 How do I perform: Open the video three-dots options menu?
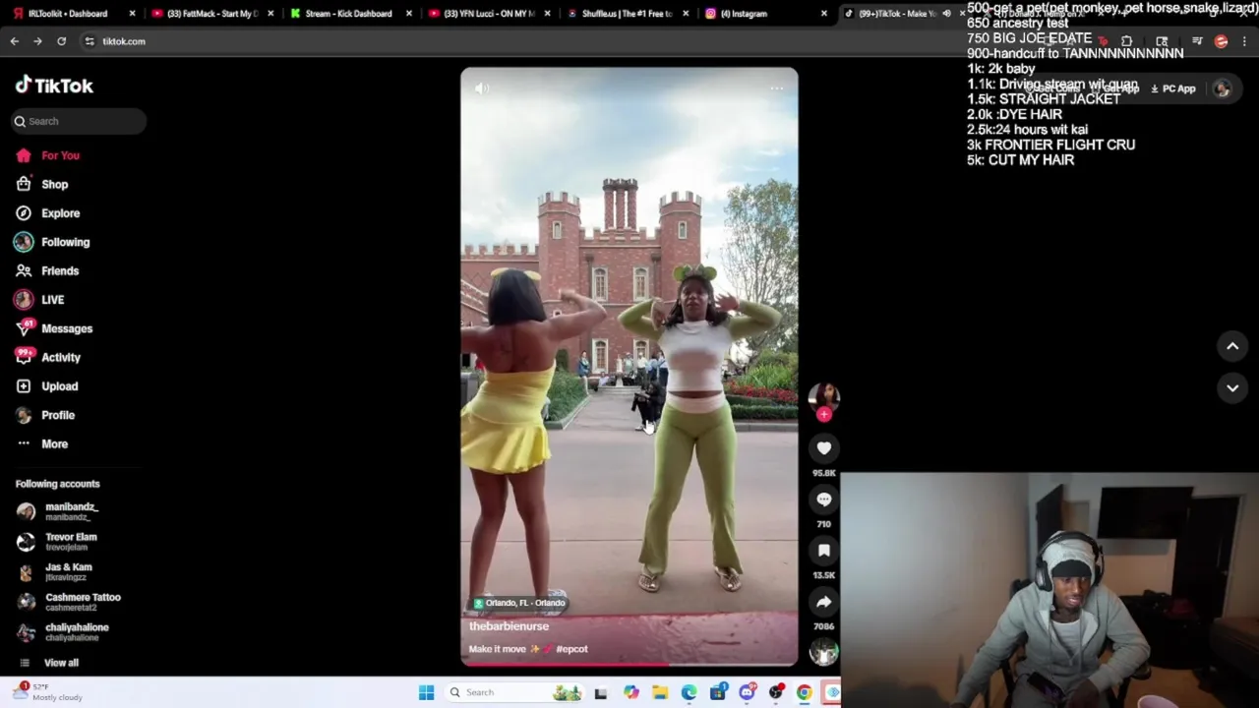(x=776, y=88)
